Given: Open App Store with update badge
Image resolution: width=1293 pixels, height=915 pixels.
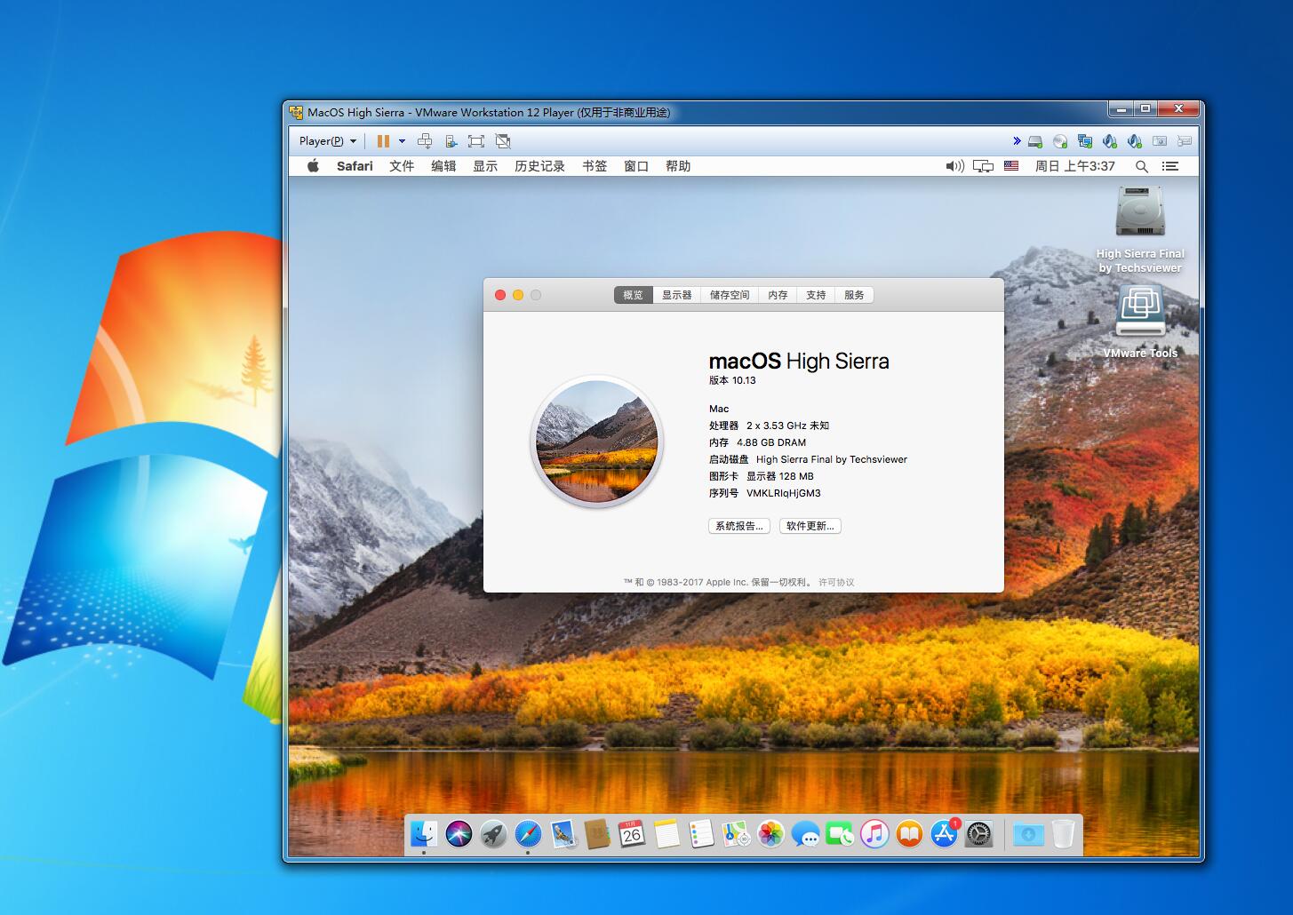Looking at the screenshot, I should pyautogui.click(x=944, y=833).
